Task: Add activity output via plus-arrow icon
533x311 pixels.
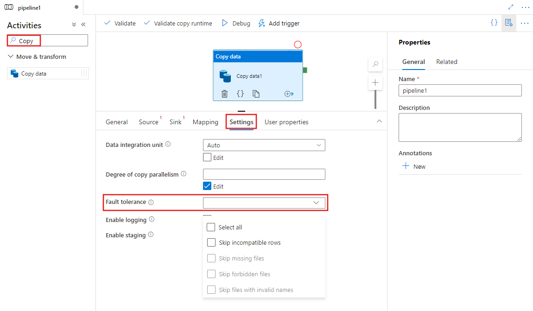Action: click(x=289, y=93)
